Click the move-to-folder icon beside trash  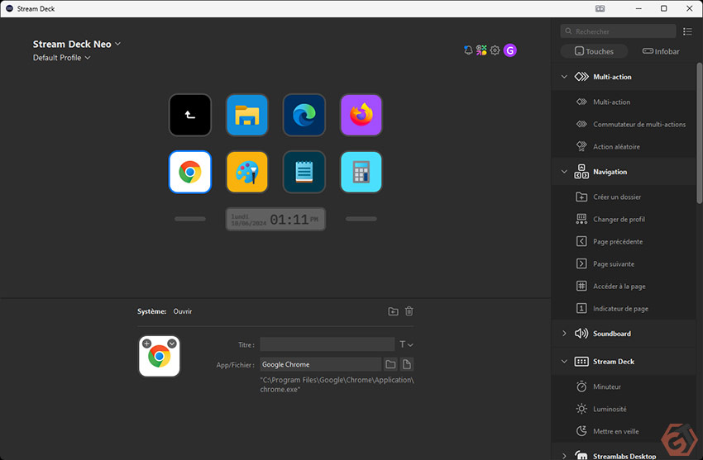[x=393, y=311]
